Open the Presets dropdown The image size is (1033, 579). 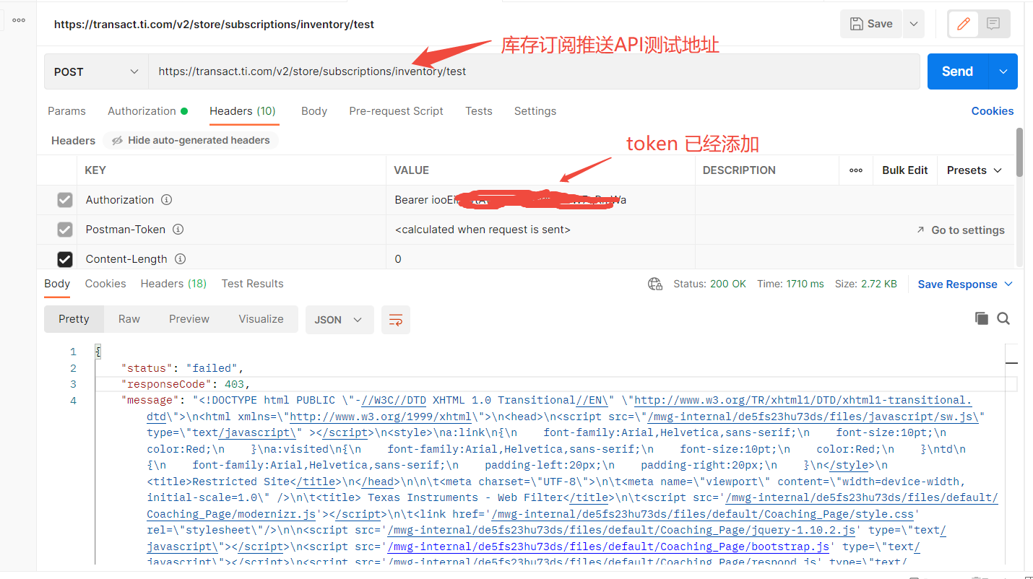pyautogui.click(x=974, y=170)
